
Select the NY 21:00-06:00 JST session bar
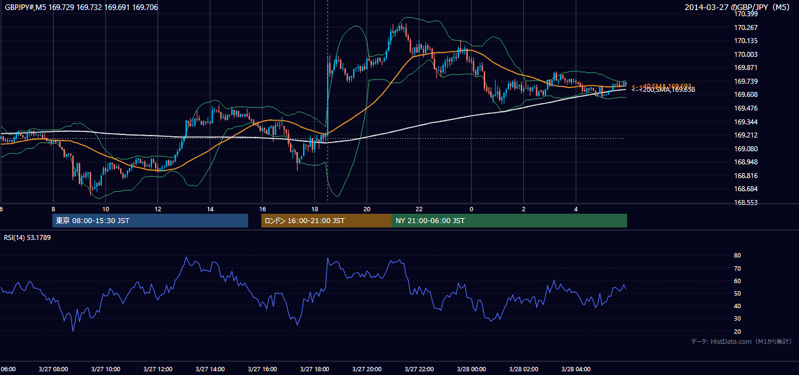[x=510, y=221]
